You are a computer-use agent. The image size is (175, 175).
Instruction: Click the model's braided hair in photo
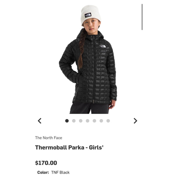pos(82,49)
